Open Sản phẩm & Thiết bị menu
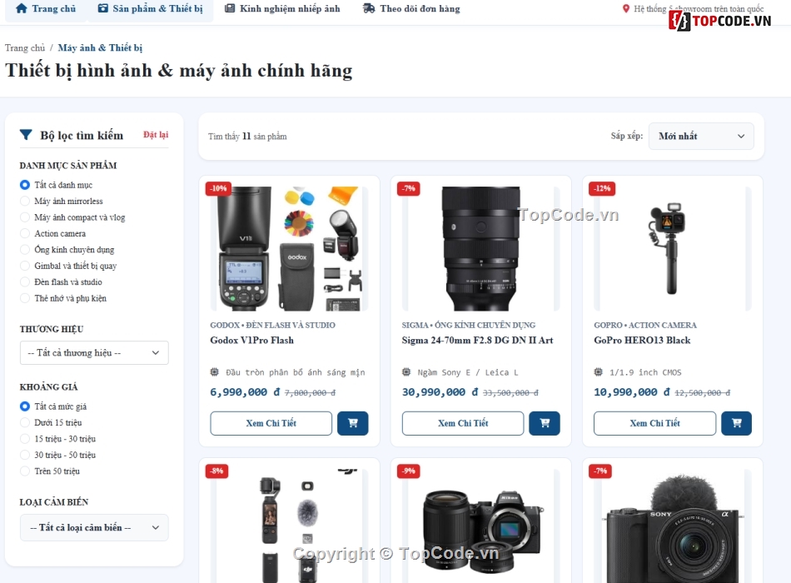791x583 pixels. [151, 8]
